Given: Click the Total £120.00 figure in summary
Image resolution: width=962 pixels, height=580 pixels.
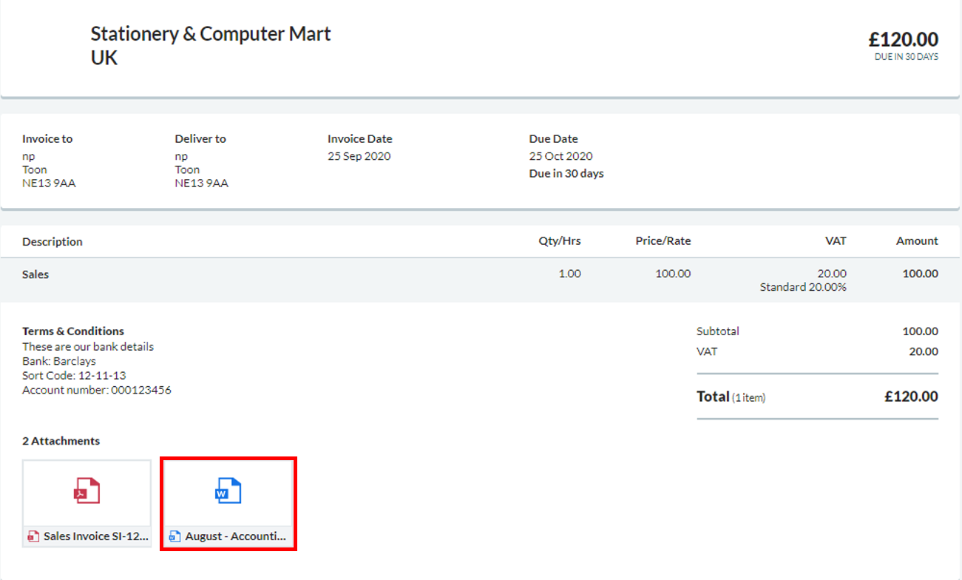Looking at the screenshot, I should [911, 397].
